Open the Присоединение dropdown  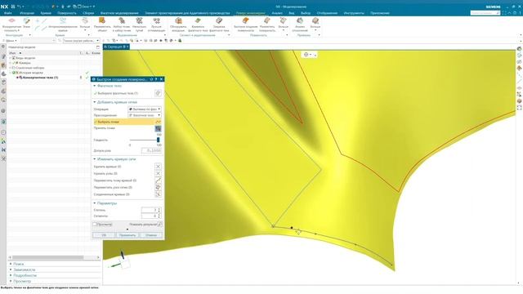point(145,115)
